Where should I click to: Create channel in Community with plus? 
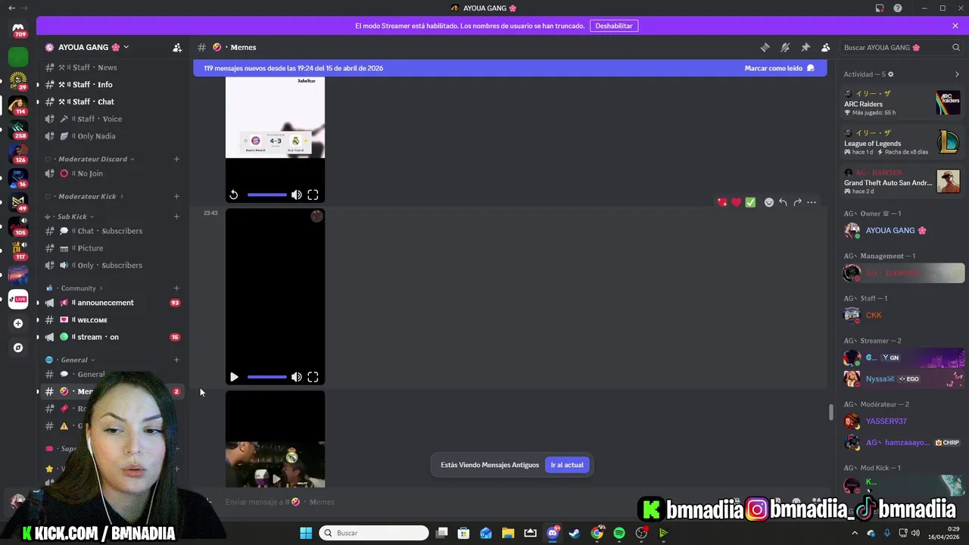[x=176, y=288]
